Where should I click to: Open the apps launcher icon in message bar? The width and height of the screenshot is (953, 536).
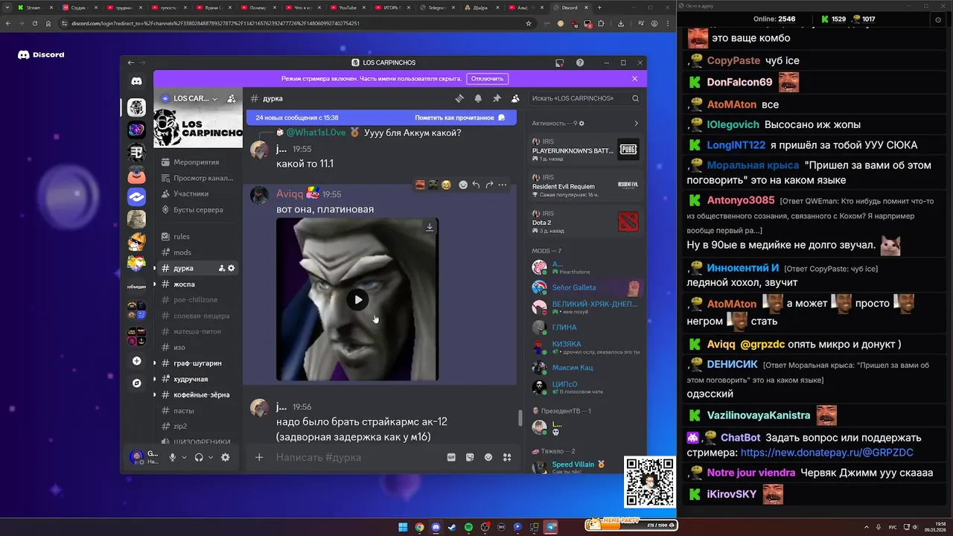click(x=507, y=457)
